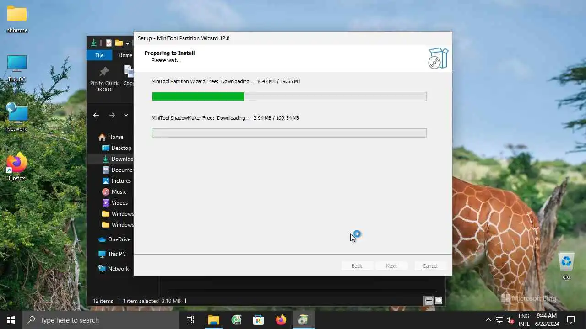Viewport: 586px width, 329px height.
Task: Click "12 items" in Explorer status bar
Action: [x=103, y=301]
